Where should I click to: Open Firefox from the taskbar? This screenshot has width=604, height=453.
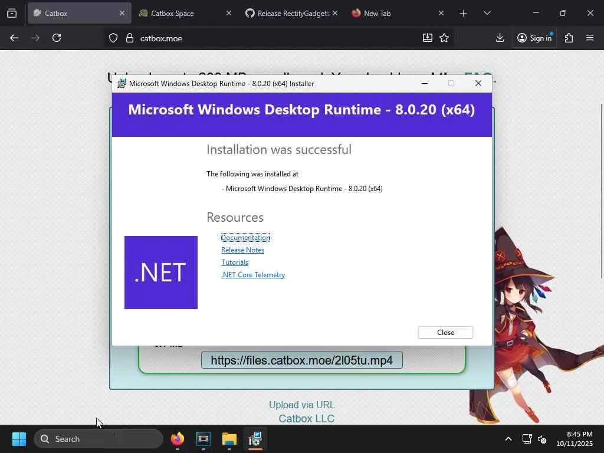178,439
